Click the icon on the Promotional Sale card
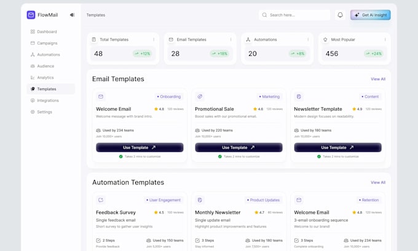 click(x=200, y=96)
